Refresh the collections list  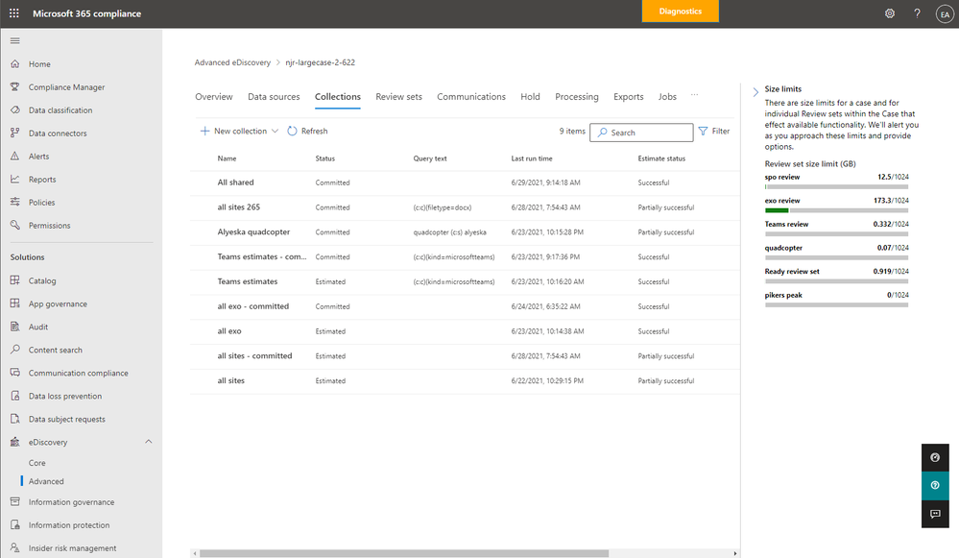[x=307, y=131]
